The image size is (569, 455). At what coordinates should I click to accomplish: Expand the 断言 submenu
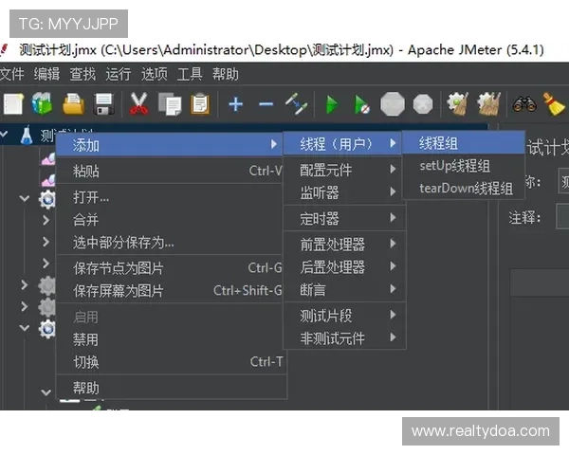click(343, 289)
